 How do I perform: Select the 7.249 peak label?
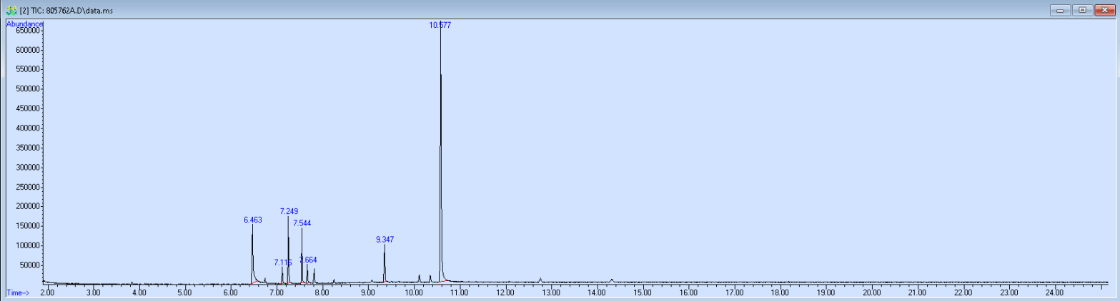[x=289, y=211]
